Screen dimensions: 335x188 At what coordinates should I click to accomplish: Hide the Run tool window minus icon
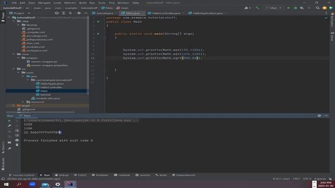tap(326, 115)
